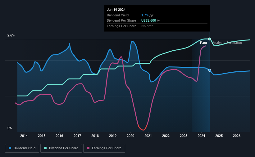
Task: Toggle the Dividend Yield legend button
Action: 22,148
